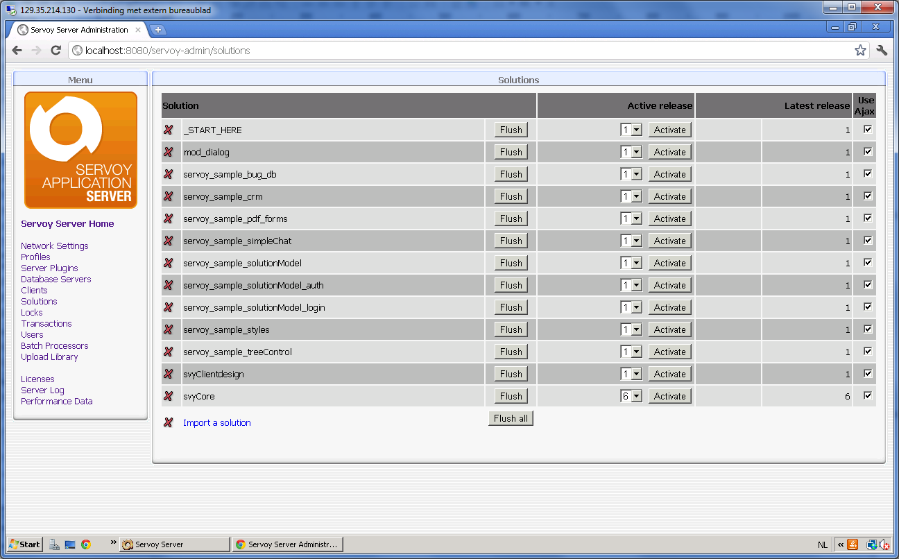Uncheck Use Ajax for svyCore

tap(868, 395)
